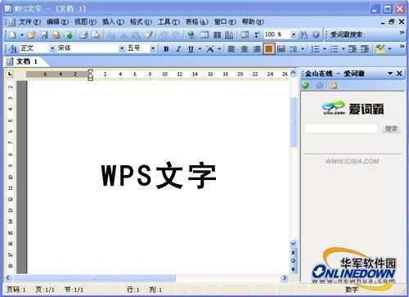Open the font dropdown showing 宋体

pyautogui.click(x=122, y=48)
